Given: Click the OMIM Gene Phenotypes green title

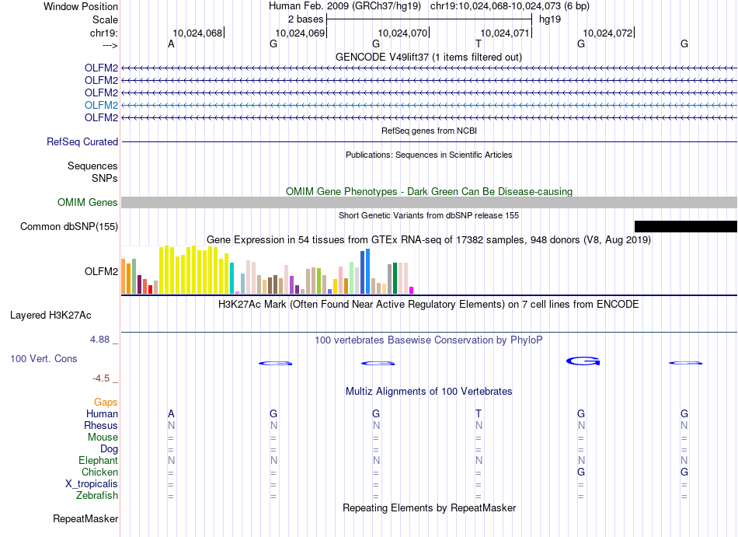Looking at the screenshot, I should click(x=430, y=191).
